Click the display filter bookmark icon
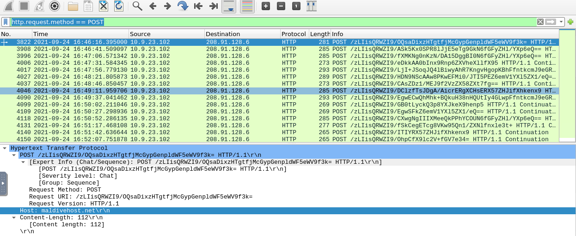The height and width of the screenshot is (236, 576). (6, 22)
